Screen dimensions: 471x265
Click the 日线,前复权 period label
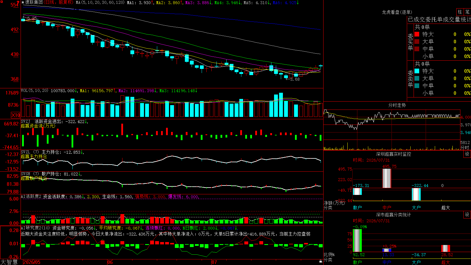coord(58,2)
